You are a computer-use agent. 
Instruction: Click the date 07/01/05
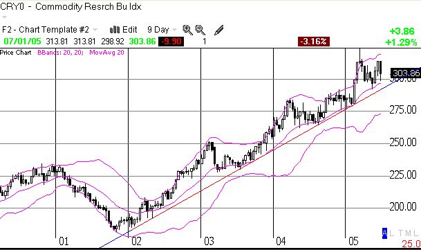pos(22,42)
